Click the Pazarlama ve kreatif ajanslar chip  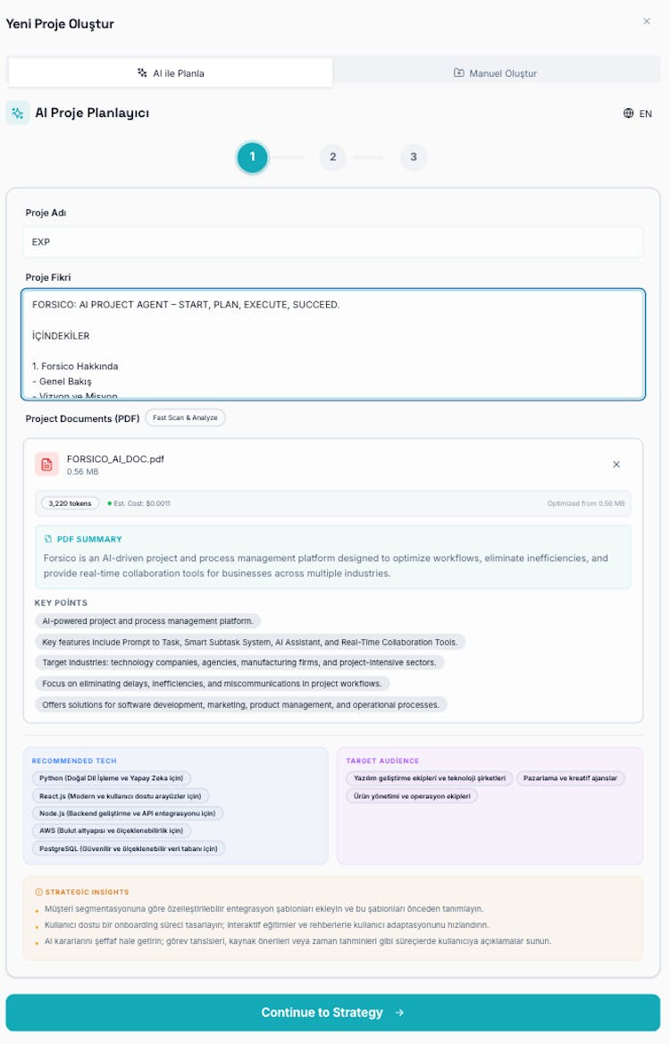(570, 779)
